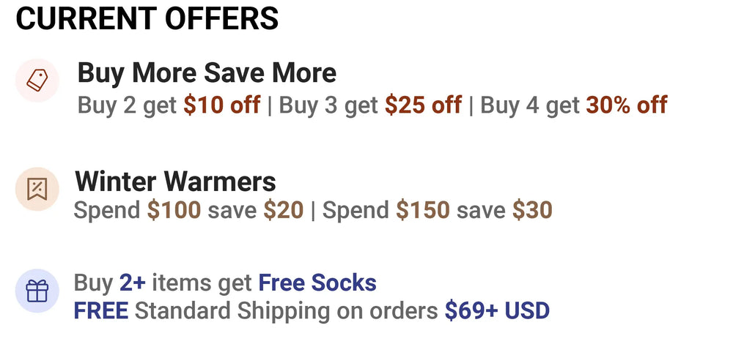This screenshot has height=347, width=733.
Task: Click the "$150" spend threshold
Action: click(x=423, y=211)
